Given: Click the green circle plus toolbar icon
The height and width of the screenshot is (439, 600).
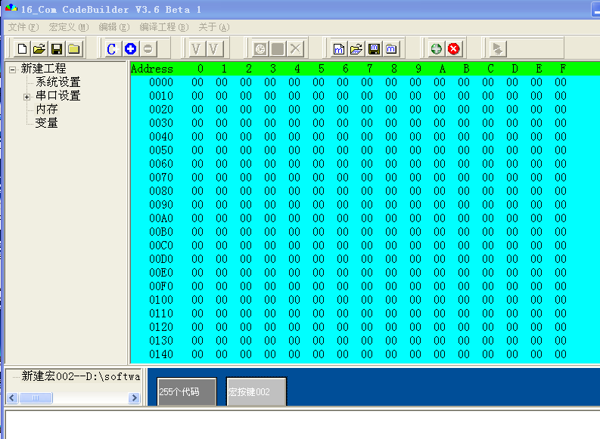Looking at the screenshot, I should tap(436, 48).
